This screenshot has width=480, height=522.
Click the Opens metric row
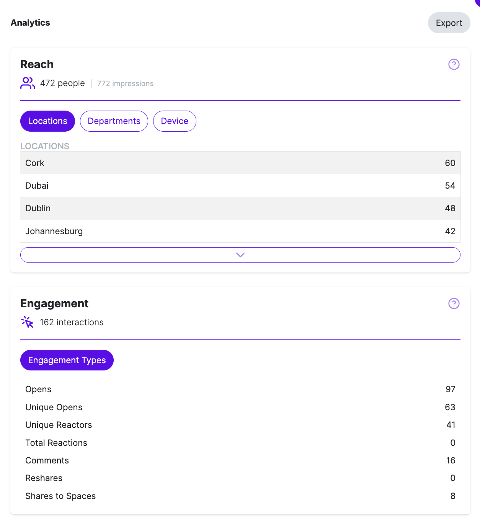point(240,389)
